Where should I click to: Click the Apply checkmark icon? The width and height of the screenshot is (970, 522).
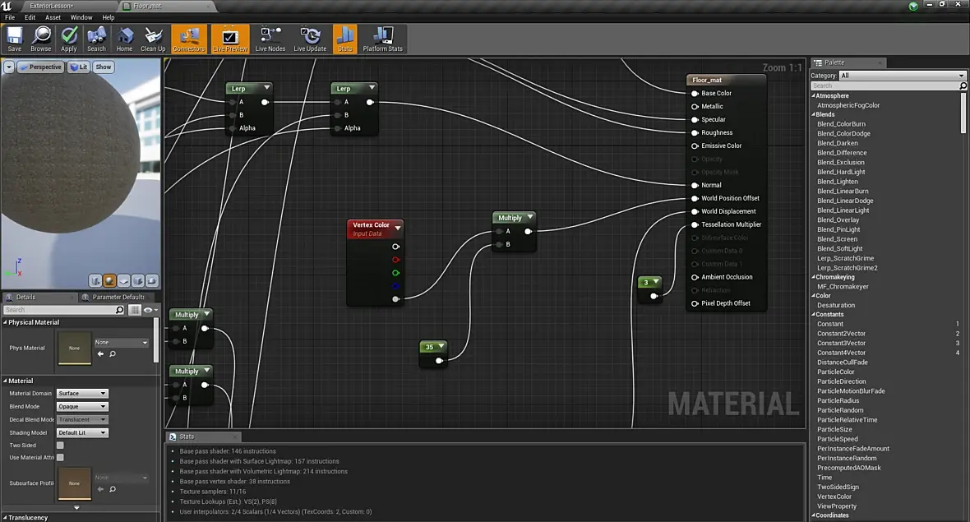click(x=69, y=38)
